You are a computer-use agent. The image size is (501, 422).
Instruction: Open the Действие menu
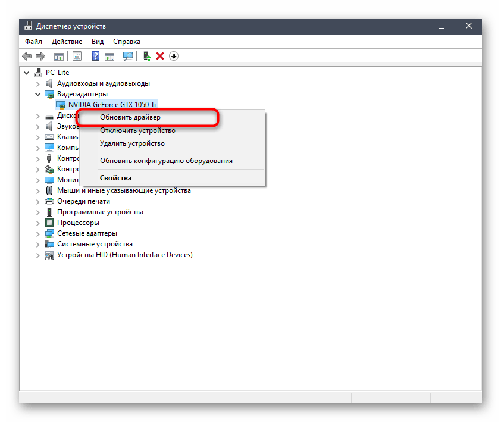(x=67, y=42)
